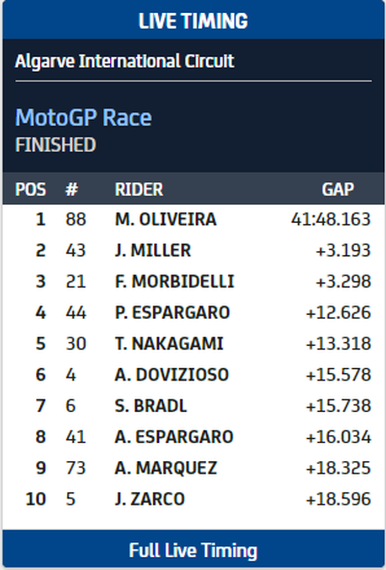Click F. Morbidelli in results
Image resolution: width=386 pixels, height=570 pixels.
tap(174, 281)
